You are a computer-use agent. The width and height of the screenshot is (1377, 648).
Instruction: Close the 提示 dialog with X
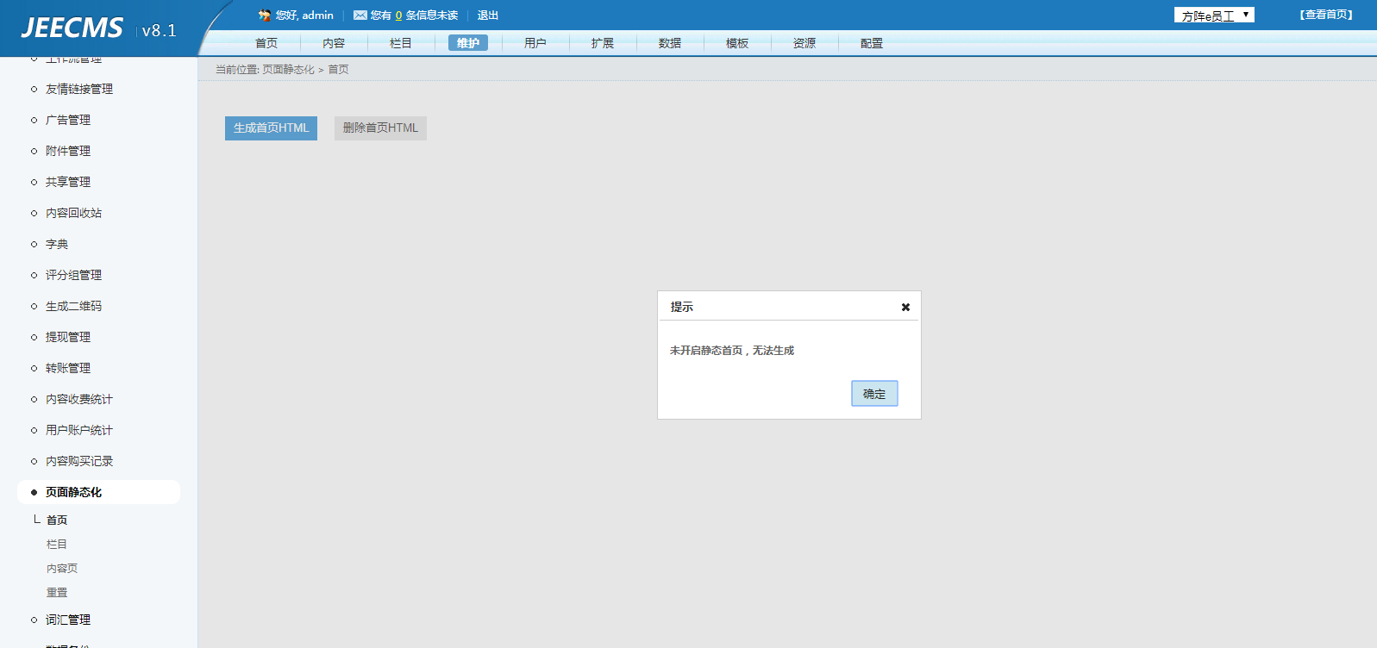(x=905, y=308)
